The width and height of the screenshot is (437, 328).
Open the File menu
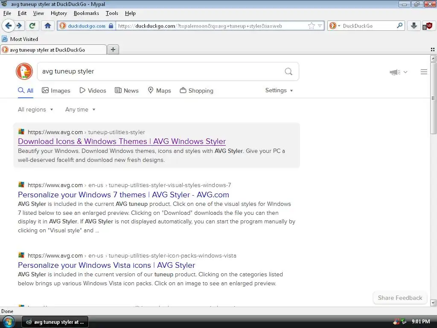pos(7,13)
